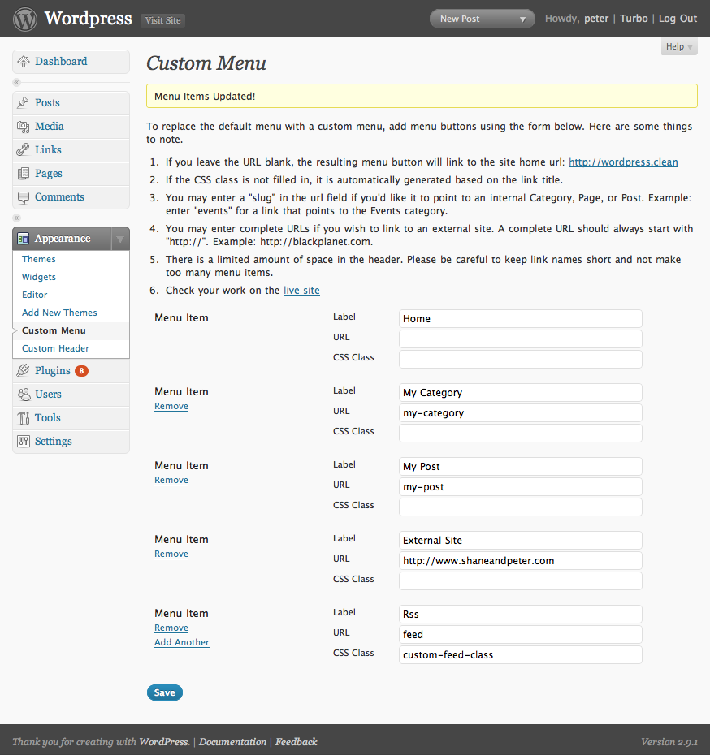This screenshot has height=755, width=710.
Task: Open the http://wordpress.clean link
Action: 623,162
